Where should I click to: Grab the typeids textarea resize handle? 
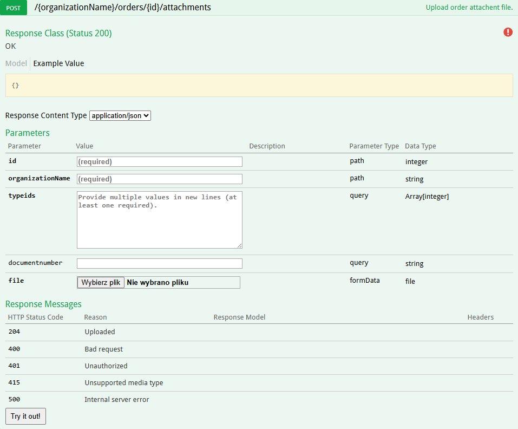pos(239,245)
